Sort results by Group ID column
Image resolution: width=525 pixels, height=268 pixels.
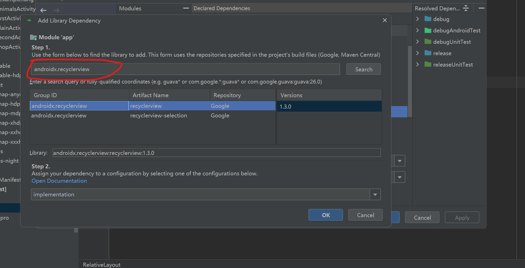[79, 95]
